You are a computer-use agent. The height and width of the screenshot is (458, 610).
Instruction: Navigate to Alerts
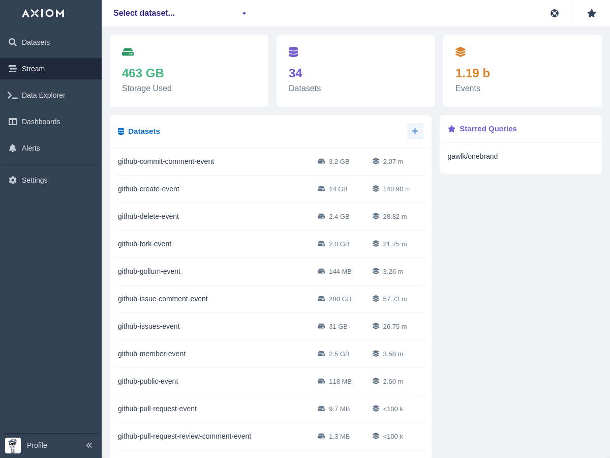30,148
